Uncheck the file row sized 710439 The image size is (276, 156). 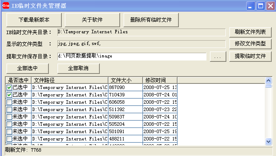click(9, 95)
